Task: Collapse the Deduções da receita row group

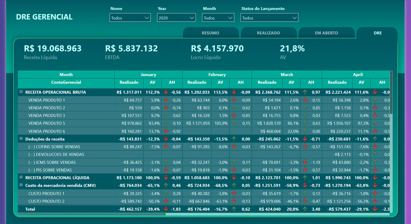Action: tap(21, 139)
